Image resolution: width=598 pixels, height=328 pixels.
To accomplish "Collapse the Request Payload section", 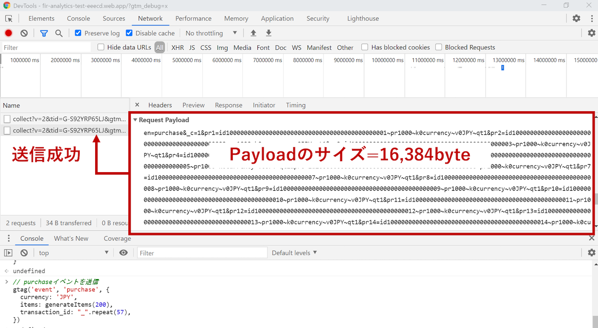I will [135, 120].
